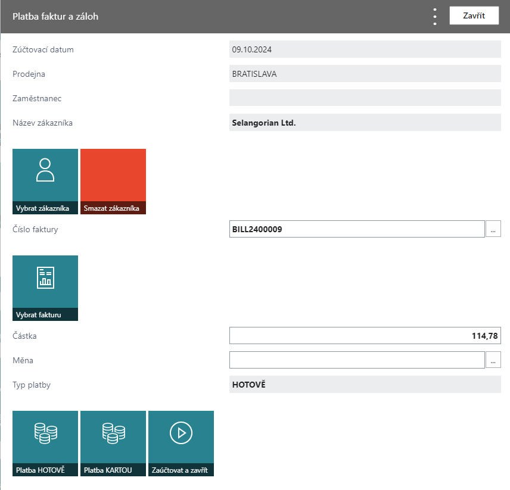510x490 pixels.
Task: Click the Název zákazníka label
Action: point(43,123)
